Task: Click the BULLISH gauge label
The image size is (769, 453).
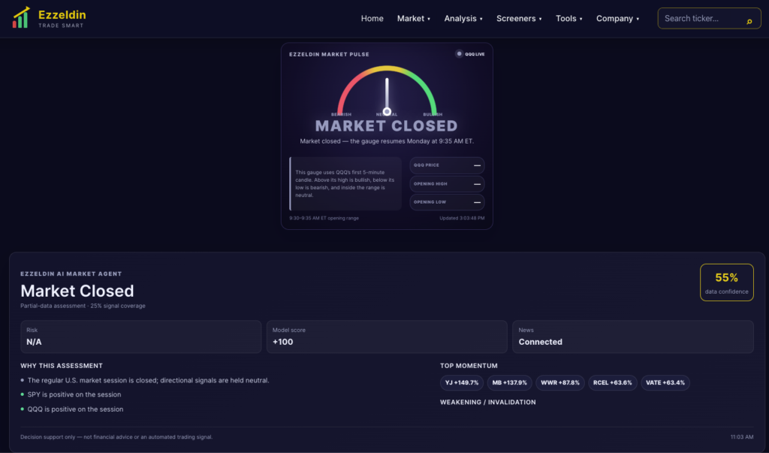Action: pos(433,114)
